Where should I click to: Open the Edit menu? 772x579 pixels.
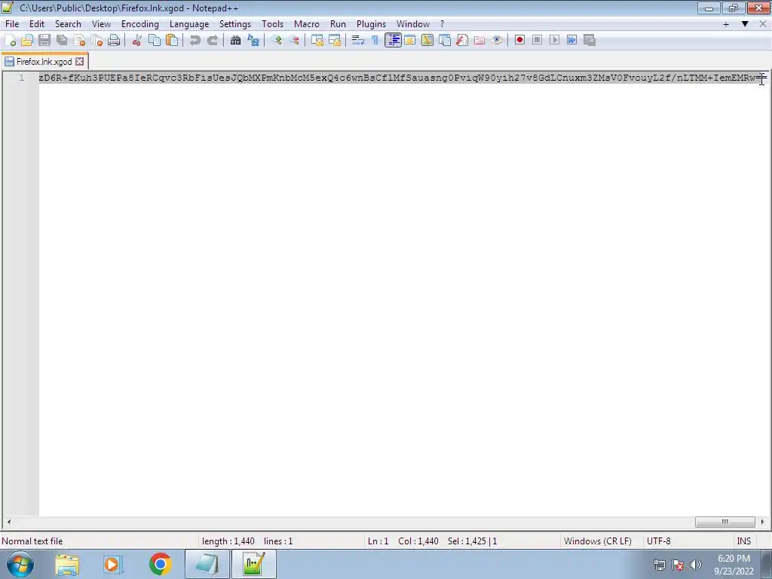(x=37, y=24)
